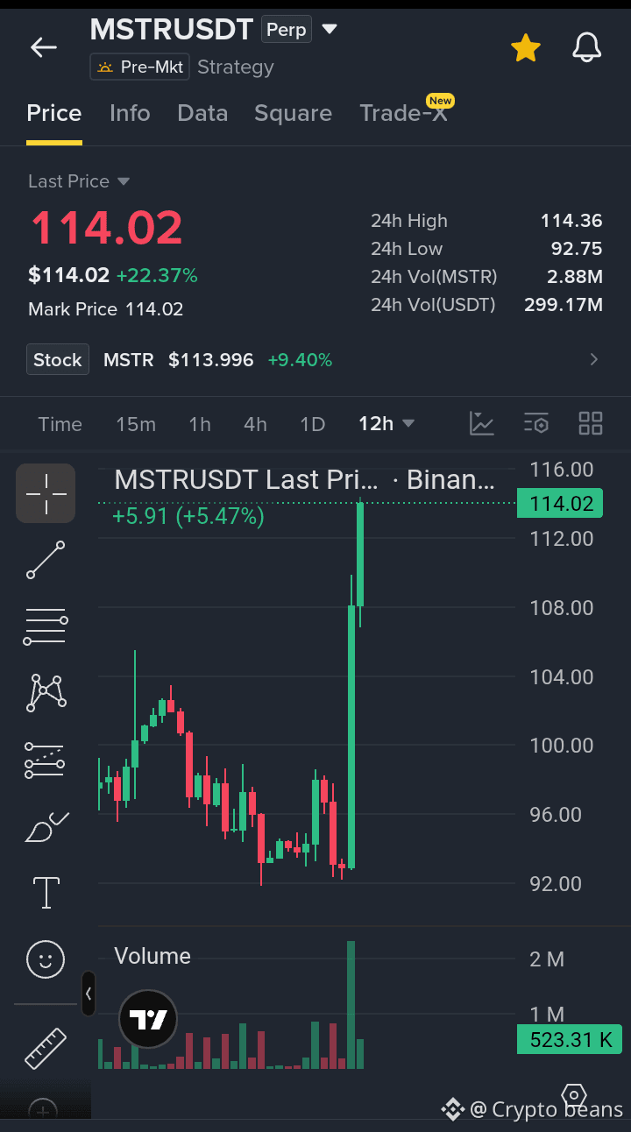Switch to the Trade-X tab
Viewport: 631px width, 1132px height.
click(x=403, y=113)
